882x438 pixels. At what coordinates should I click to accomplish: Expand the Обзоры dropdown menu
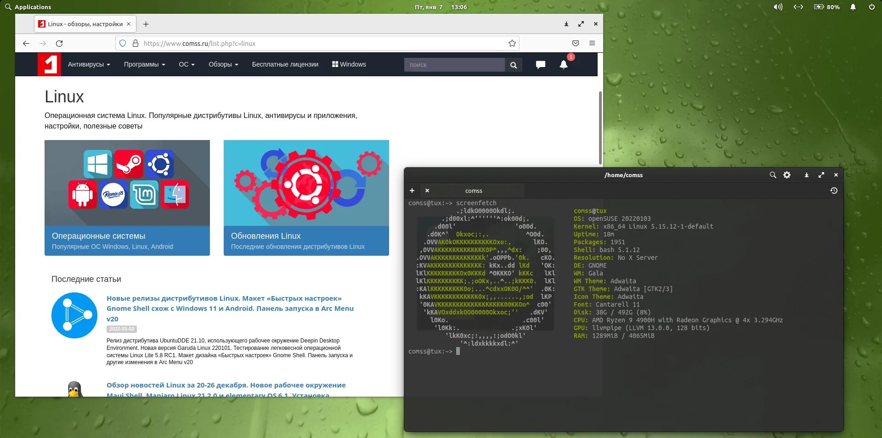click(x=223, y=64)
